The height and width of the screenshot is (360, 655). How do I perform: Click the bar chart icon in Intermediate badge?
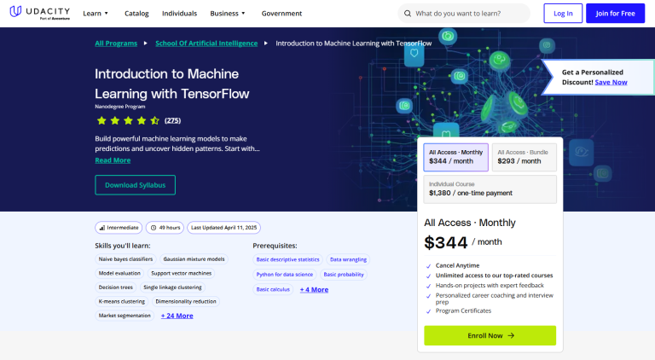pyautogui.click(x=102, y=228)
